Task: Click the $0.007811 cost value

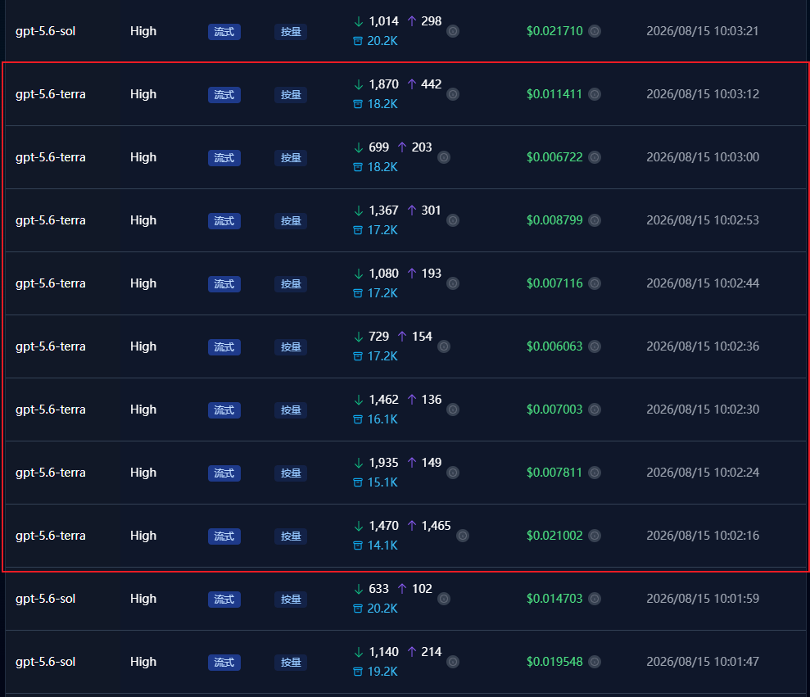Action: click(x=554, y=473)
